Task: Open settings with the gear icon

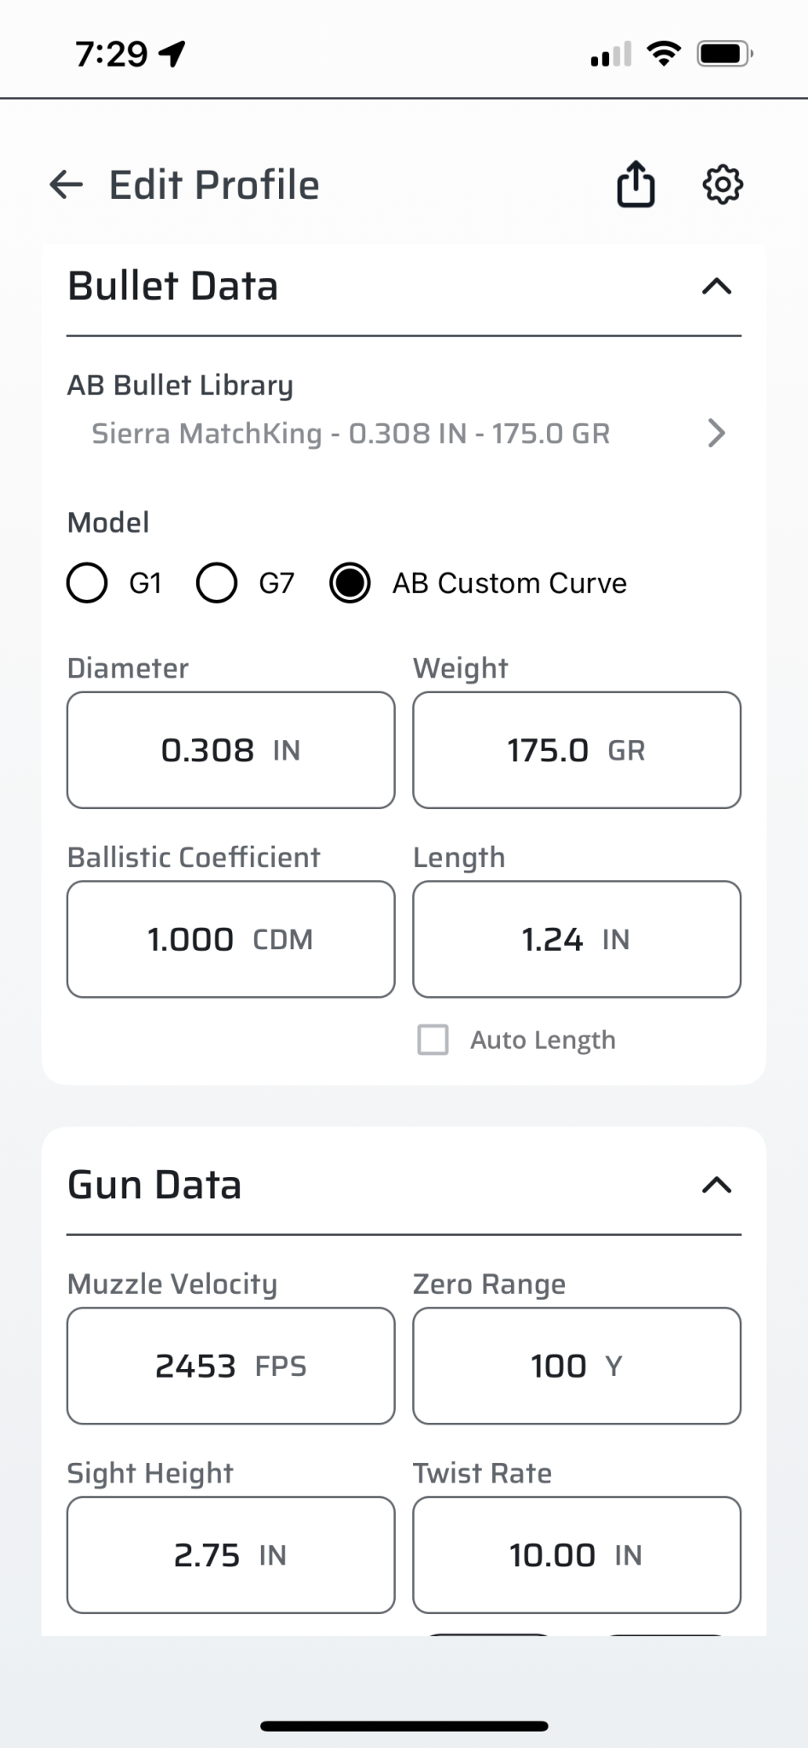Action: tap(723, 184)
